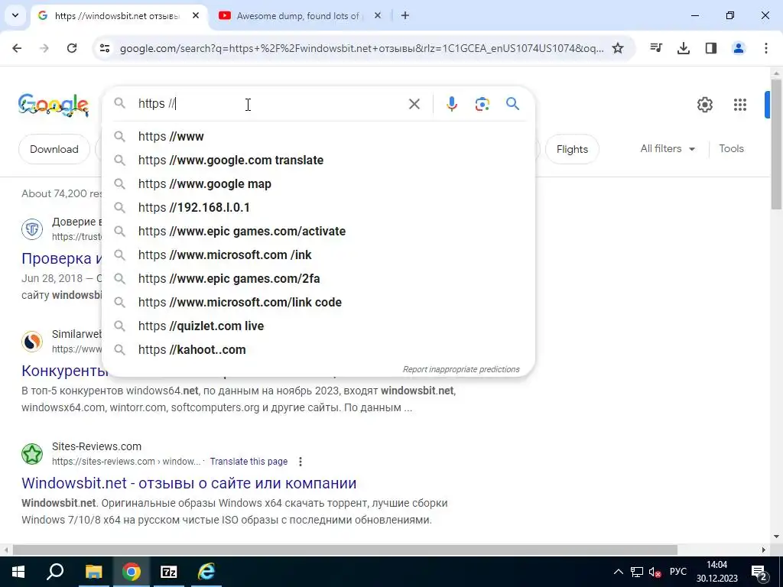The width and height of the screenshot is (783, 587).
Task: Close the YouTube tab
Action: coord(378,16)
